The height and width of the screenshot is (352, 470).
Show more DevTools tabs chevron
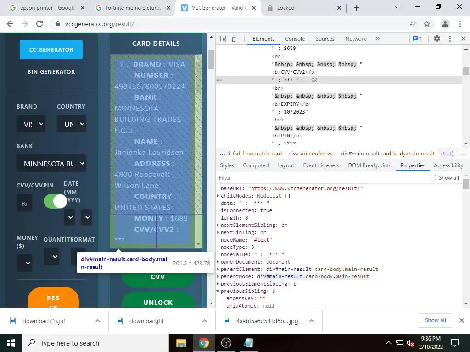378,38
